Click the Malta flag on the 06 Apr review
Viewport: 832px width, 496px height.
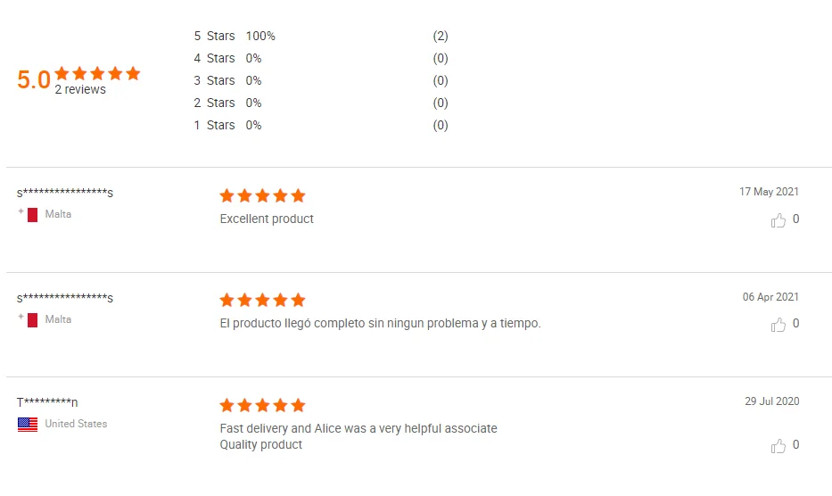[x=32, y=319]
